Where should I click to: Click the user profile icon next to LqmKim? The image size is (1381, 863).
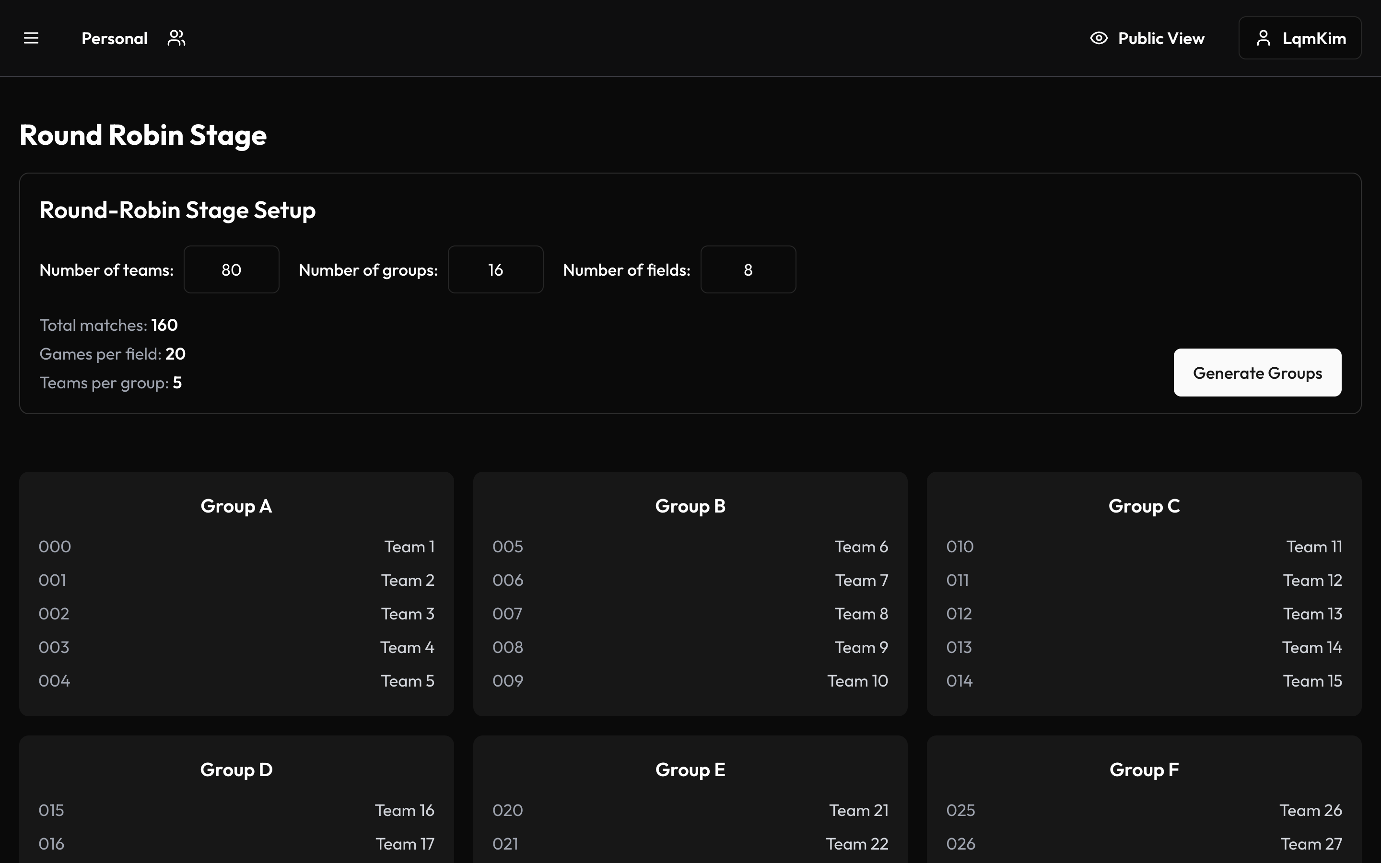pos(1263,38)
